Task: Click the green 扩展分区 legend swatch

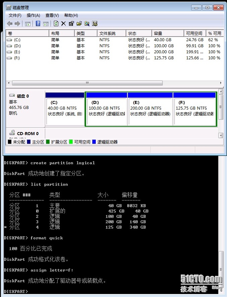Action: tap(48, 142)
